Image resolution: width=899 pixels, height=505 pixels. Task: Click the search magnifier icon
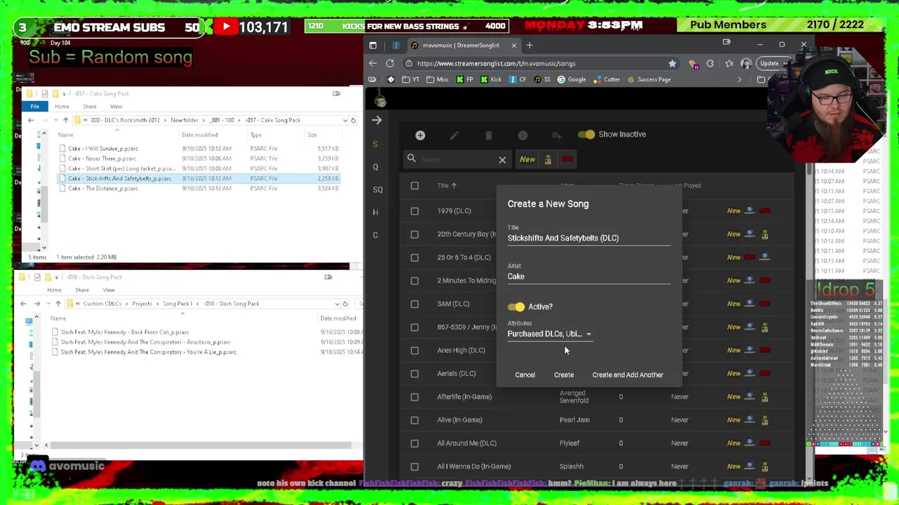(x=412, y=159)
